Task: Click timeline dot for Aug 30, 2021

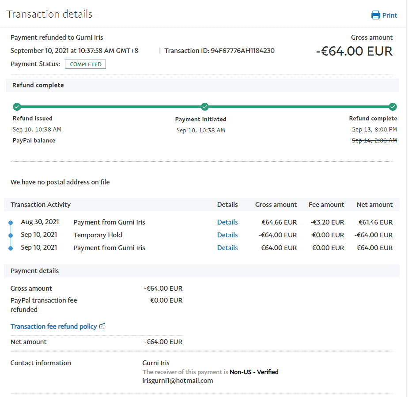Action: 11,223
